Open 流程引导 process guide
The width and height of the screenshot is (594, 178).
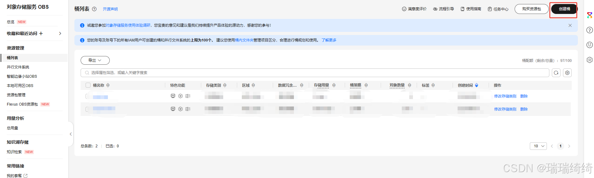click(443, 9)
